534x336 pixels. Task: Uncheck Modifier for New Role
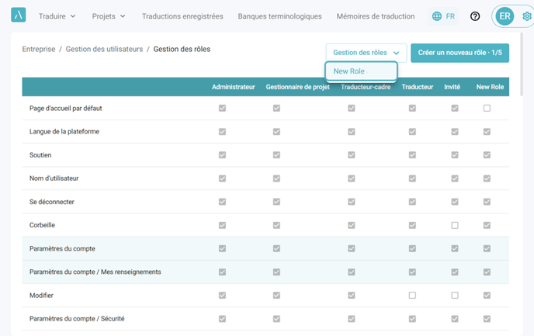click(487, 295)
